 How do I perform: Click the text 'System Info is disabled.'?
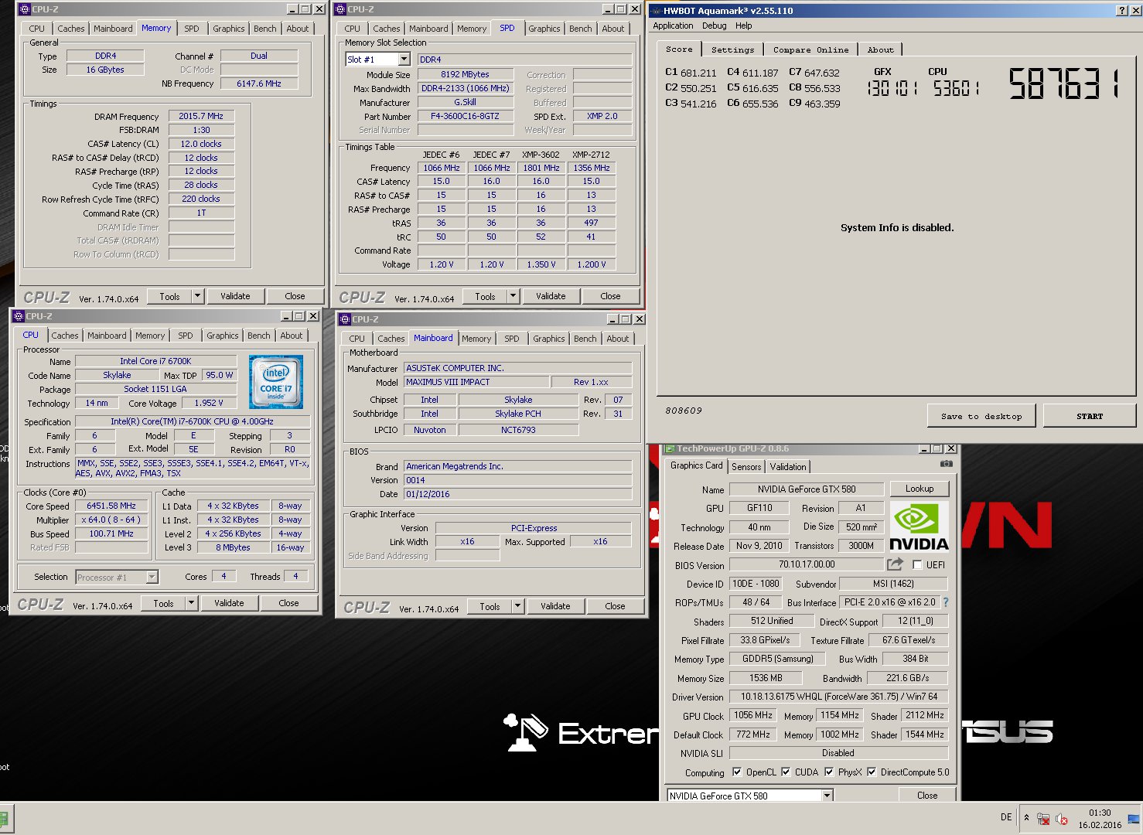[897, 227]
